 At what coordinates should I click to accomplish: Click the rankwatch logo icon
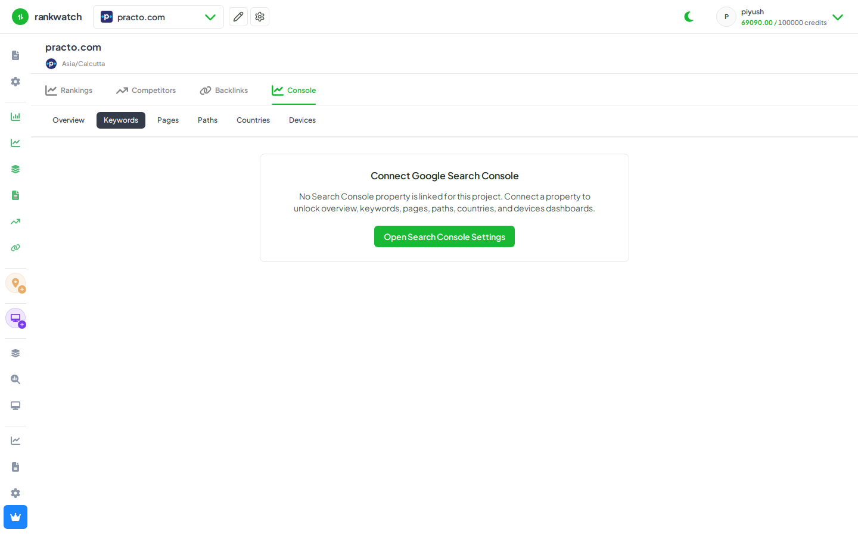20,17
